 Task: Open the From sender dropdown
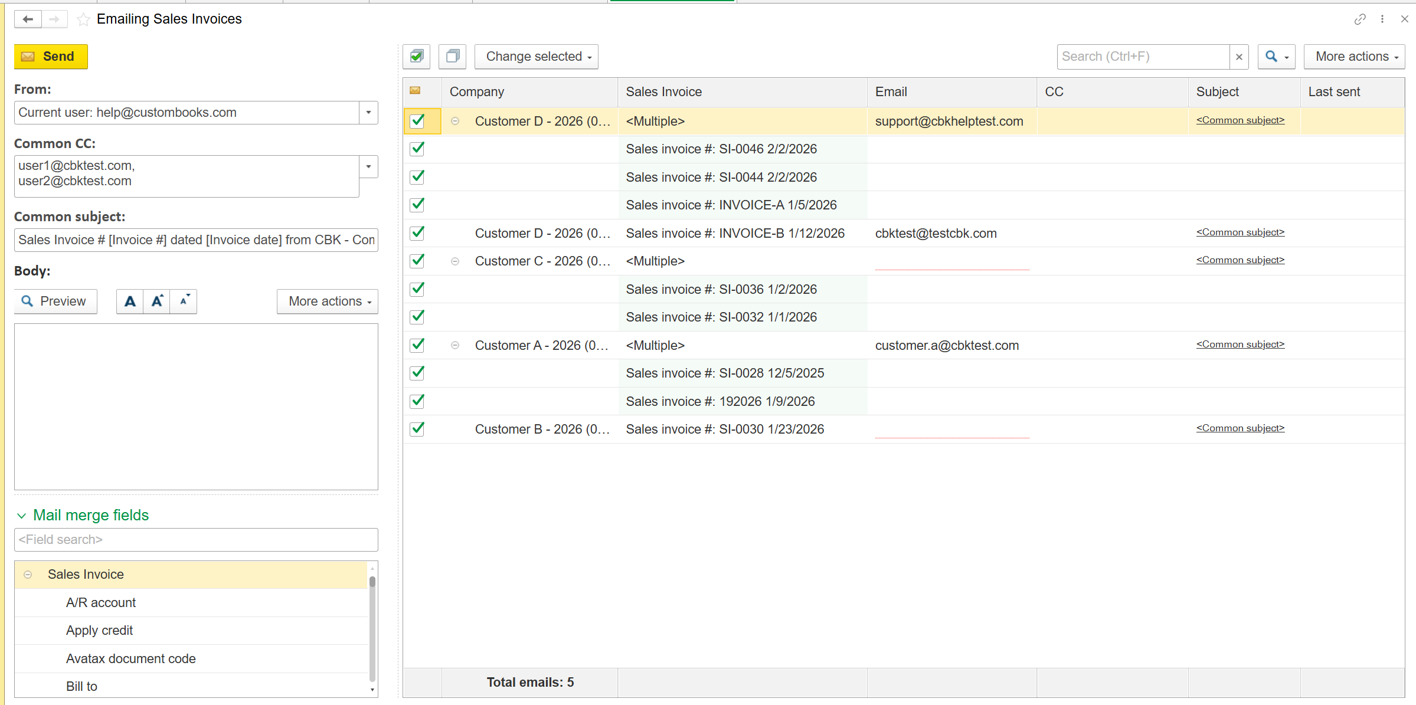[368, 113]
